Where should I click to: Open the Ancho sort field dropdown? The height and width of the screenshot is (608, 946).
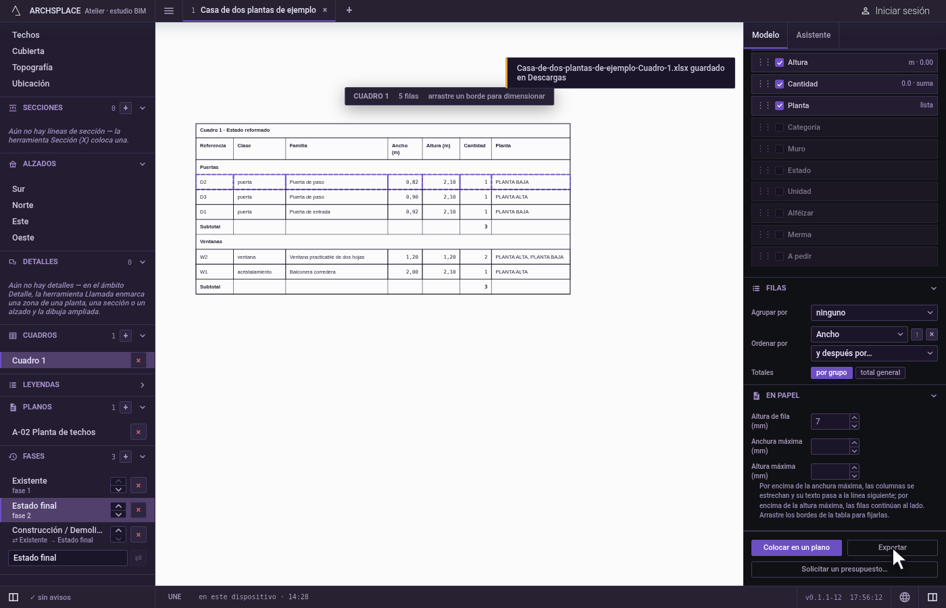click(860, 334)
